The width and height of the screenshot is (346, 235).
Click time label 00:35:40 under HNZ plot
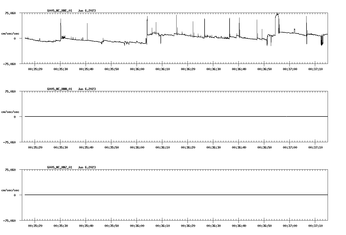tap(86, 226)
